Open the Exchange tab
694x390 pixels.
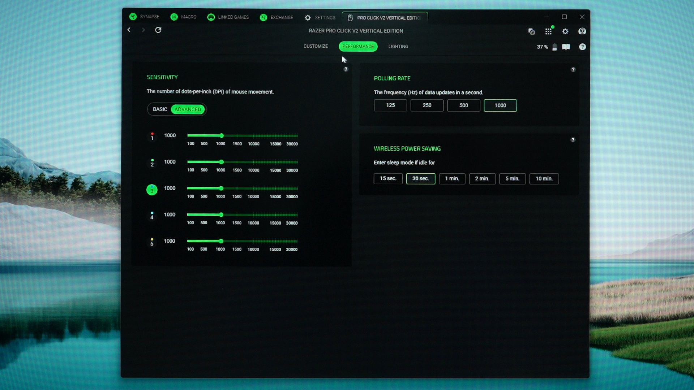[x=277, y=17]
